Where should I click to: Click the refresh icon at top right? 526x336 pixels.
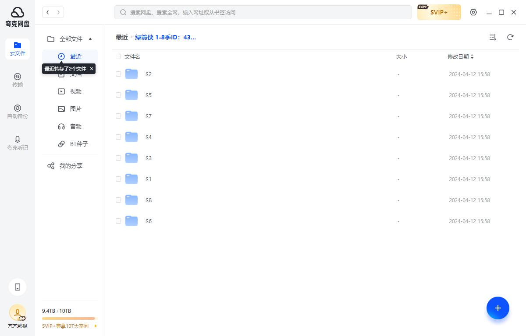510,37
